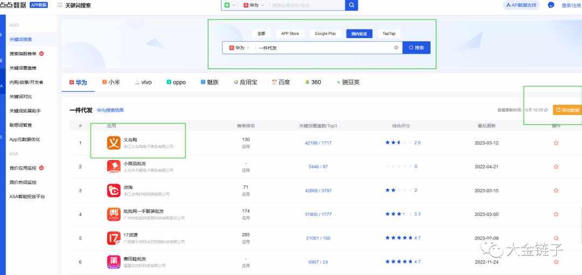Select the 国内安卓 platform filter
The width and height of the screenshot is (582, 275).
click(x=359, y=33)
